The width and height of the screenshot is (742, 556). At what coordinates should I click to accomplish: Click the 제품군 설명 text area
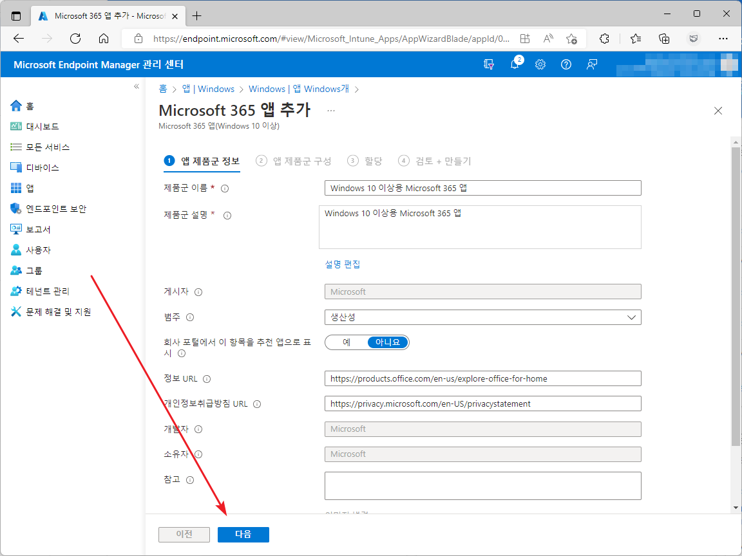480,227
